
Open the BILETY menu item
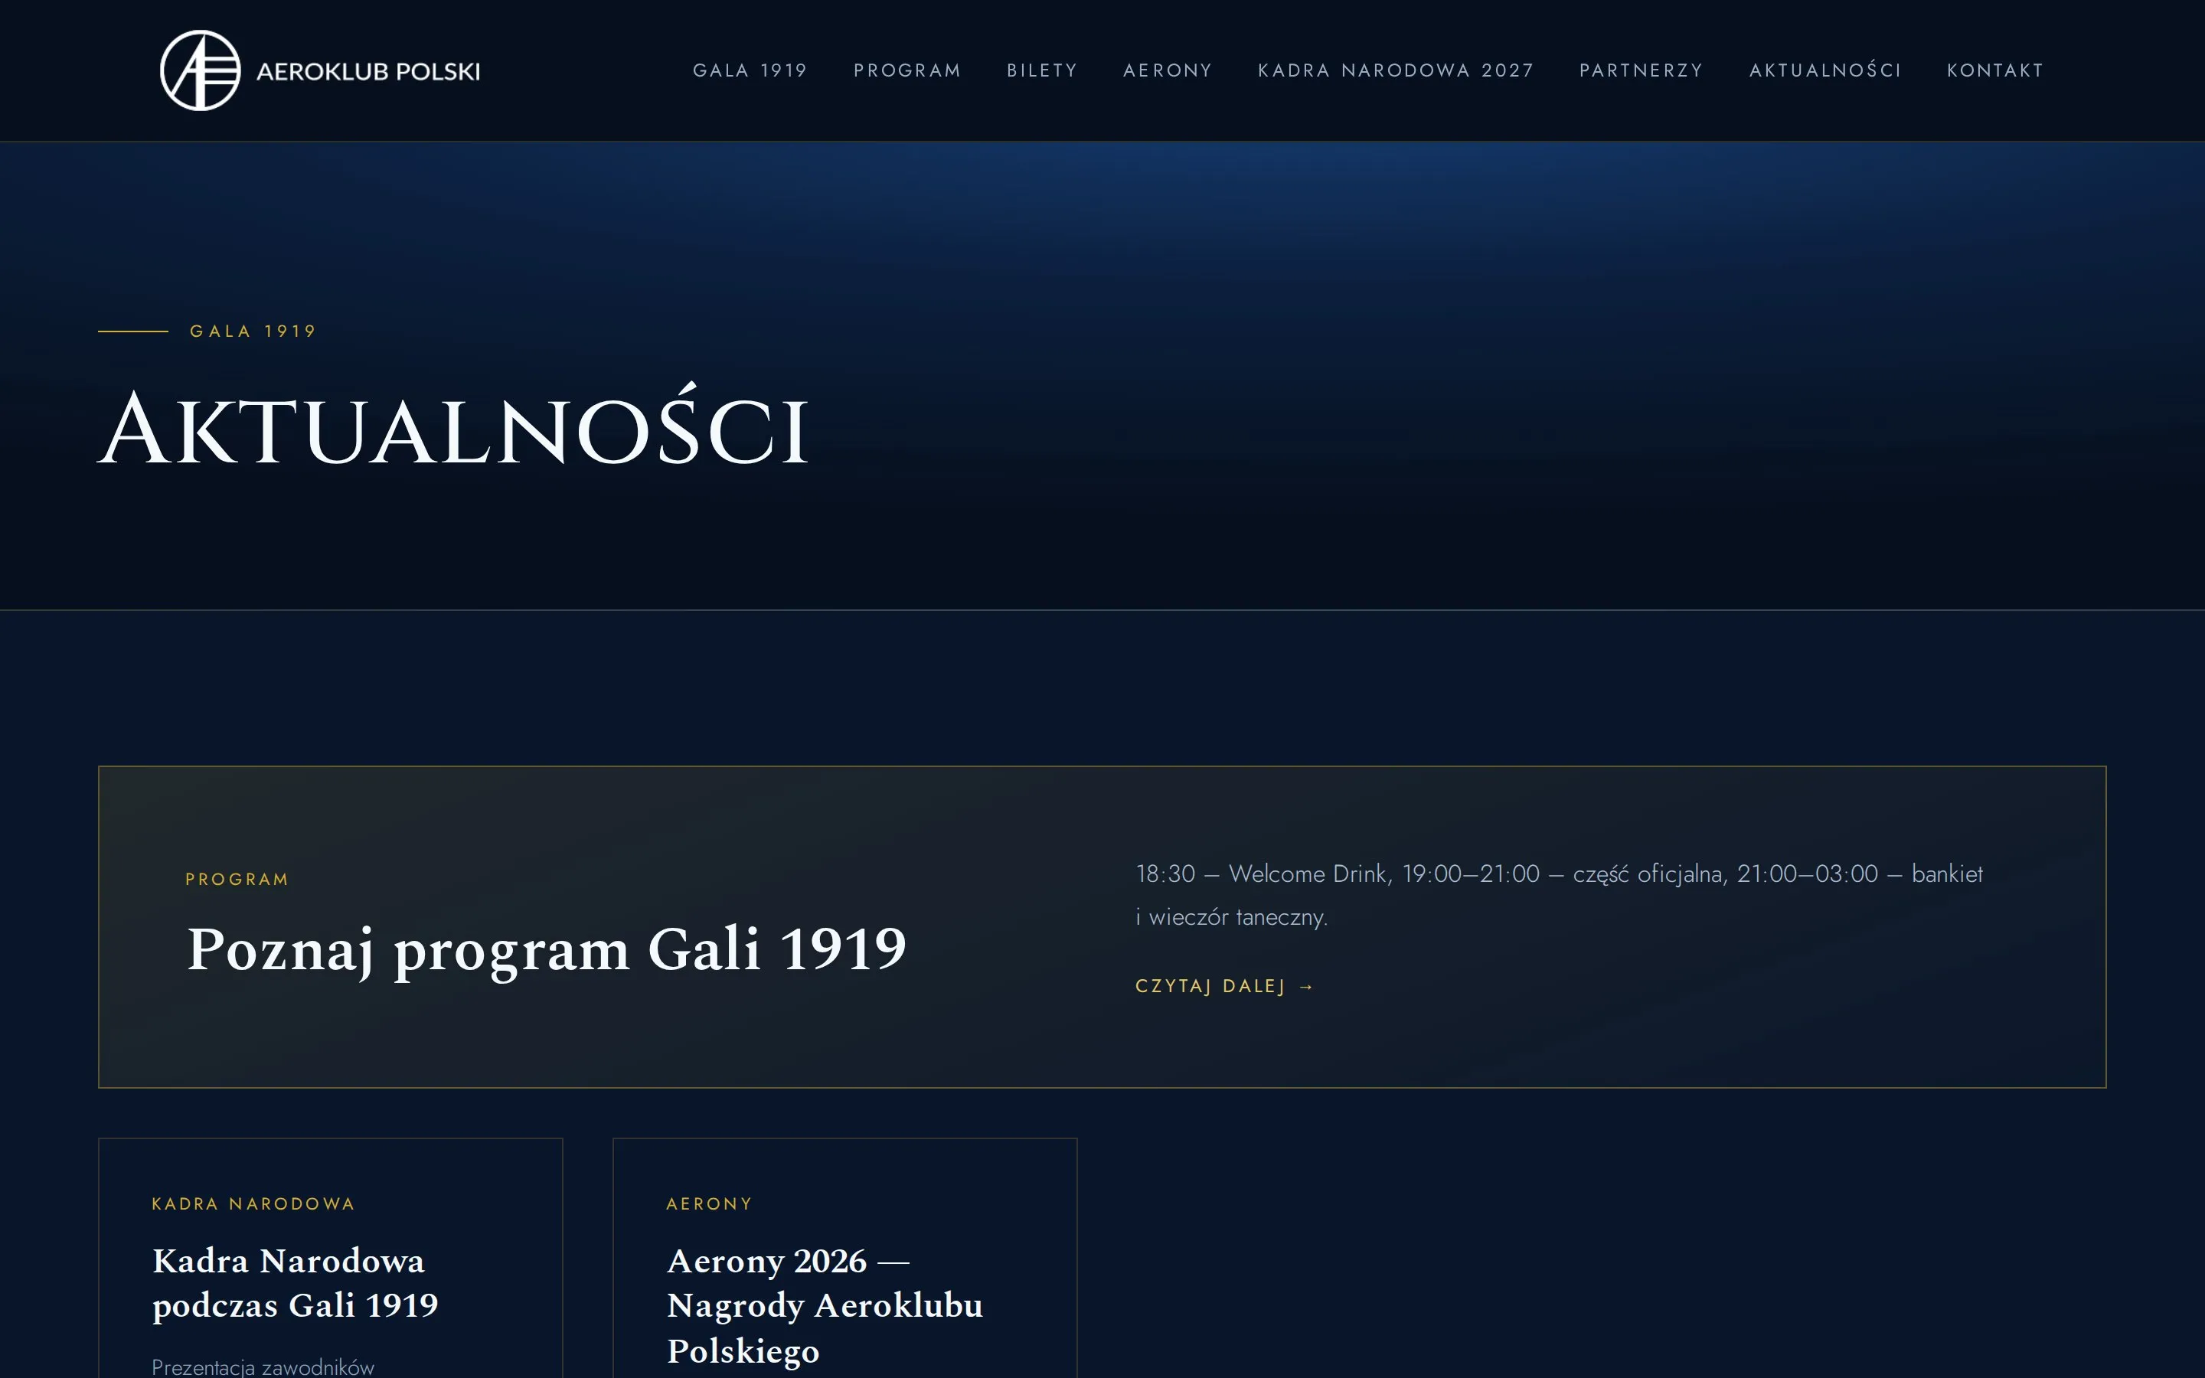1041,70
